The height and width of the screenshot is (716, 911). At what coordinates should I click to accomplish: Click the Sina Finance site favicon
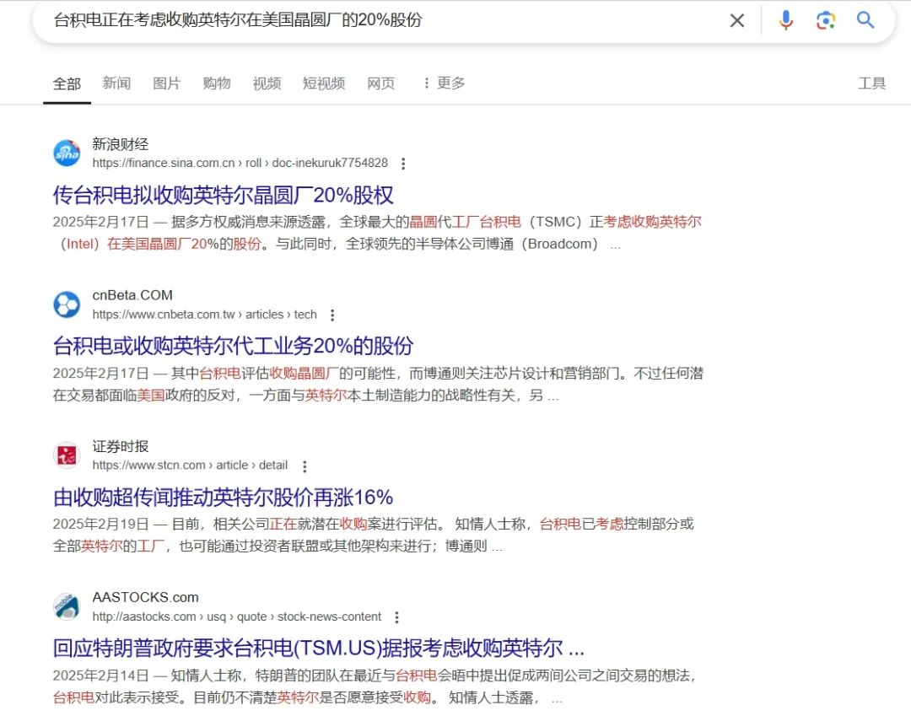pos(67,153)
